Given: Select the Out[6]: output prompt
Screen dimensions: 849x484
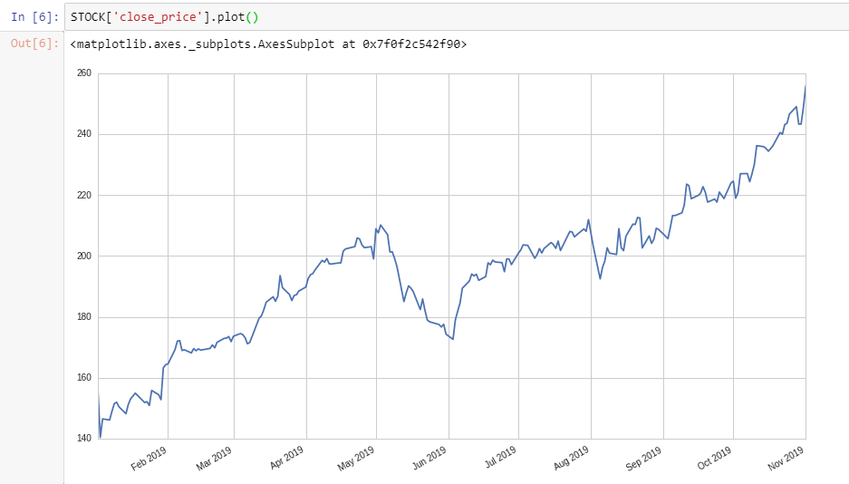Looking at the screenshot, I should pyautogui.click(x=34, y=44).
